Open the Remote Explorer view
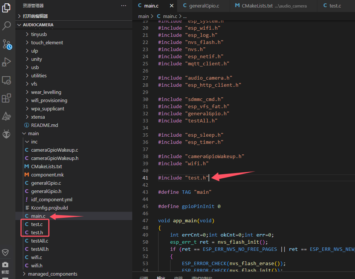 coord(6,80)
